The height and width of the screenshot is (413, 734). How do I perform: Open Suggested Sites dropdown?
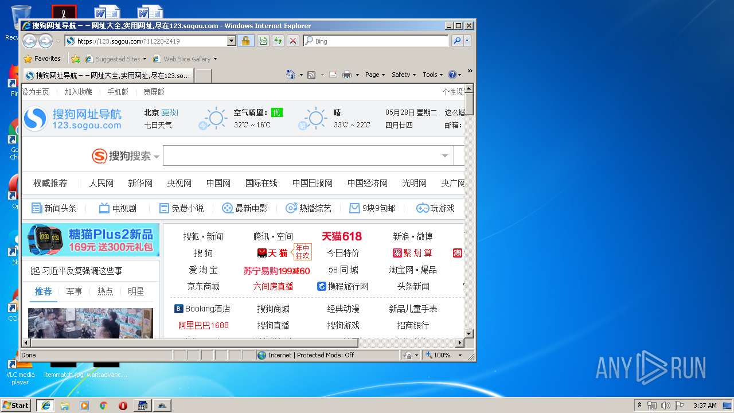coord(115,59)
